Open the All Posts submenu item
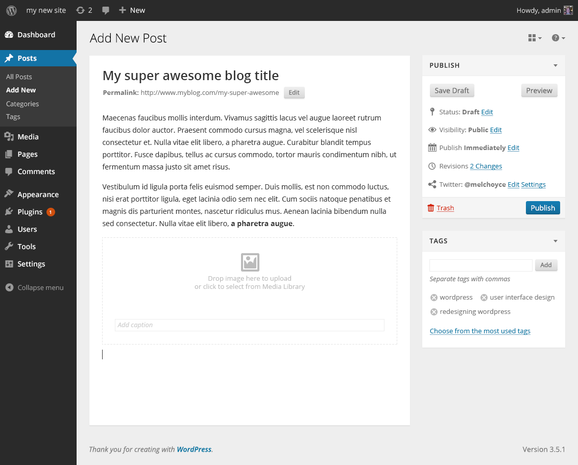This screenshot has width=578, height=465. pyautogui.click(x=19, y=77)
